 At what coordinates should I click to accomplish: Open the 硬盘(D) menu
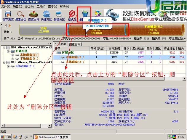(17, 7)
